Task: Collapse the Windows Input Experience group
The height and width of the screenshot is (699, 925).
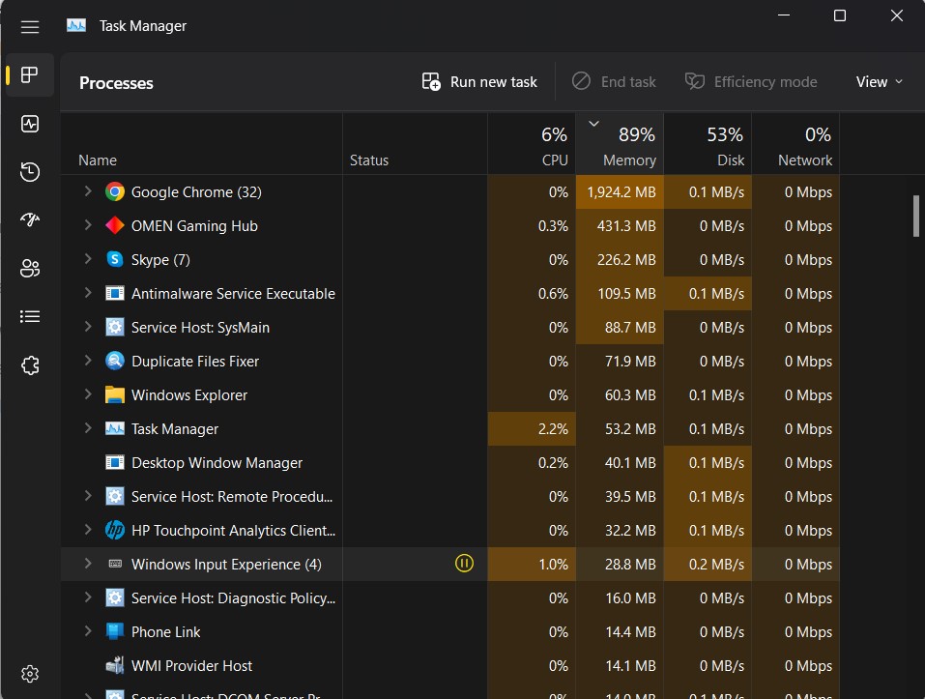Action: pos(87,564)
